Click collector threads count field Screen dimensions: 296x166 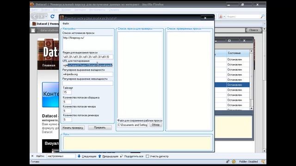(67, 102)
